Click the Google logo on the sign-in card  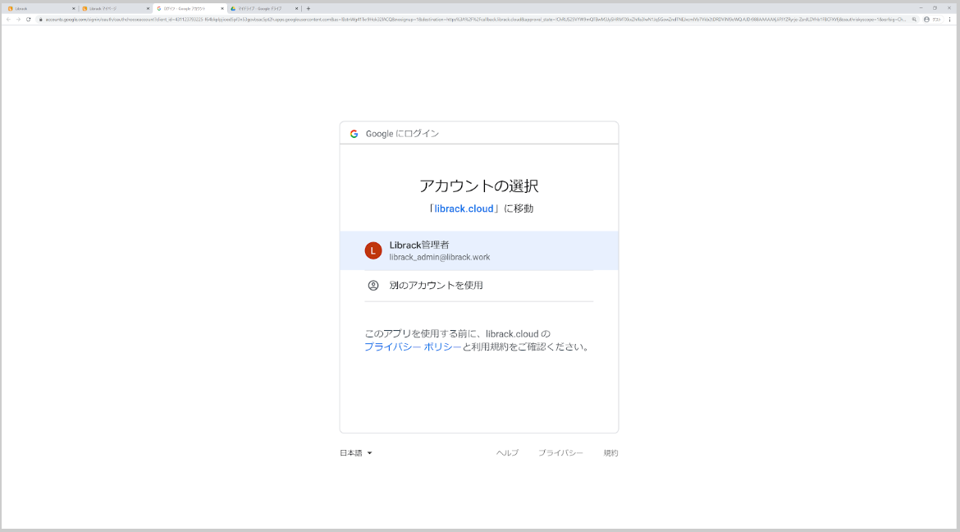354,132
